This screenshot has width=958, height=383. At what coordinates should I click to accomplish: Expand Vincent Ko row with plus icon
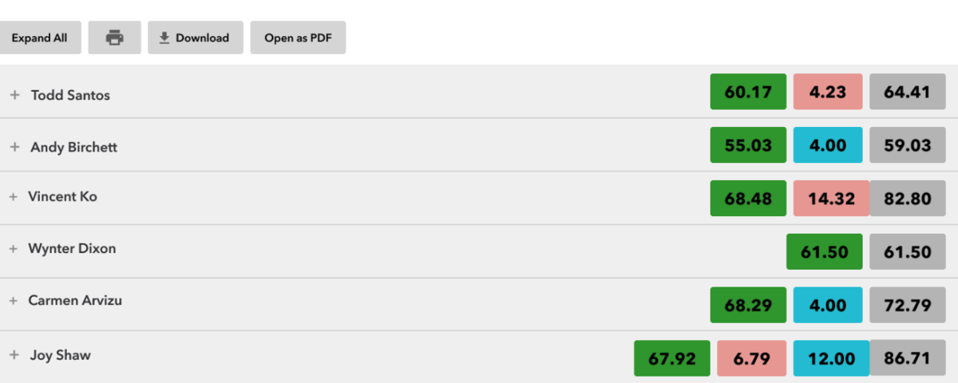(x=14, y=196)
